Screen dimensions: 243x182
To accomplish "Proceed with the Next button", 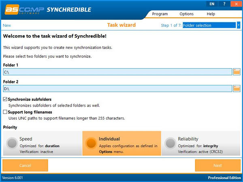I will click(218, 165).
